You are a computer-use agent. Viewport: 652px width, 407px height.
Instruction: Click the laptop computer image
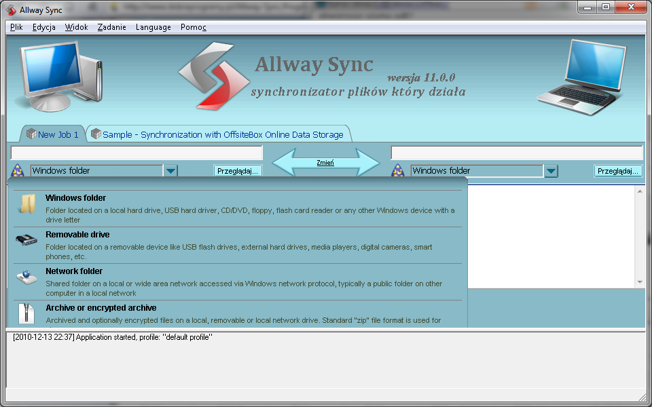(582, 77)
